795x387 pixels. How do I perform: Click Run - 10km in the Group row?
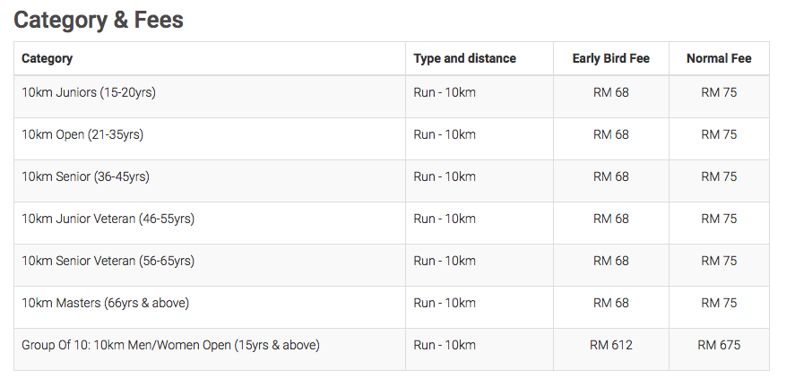[x=445, y=345]
